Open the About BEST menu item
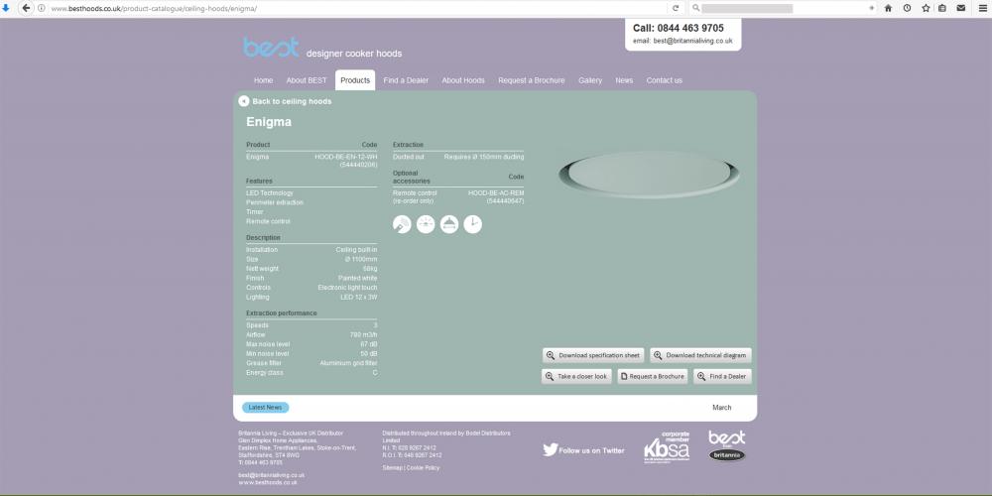992x496 pixels. click(307, 80)
